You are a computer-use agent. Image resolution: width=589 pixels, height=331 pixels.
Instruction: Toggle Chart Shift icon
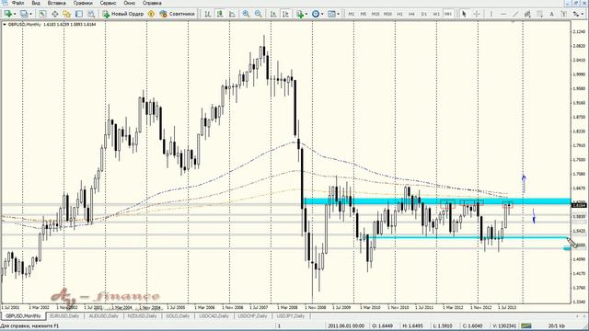coord(285,14)
